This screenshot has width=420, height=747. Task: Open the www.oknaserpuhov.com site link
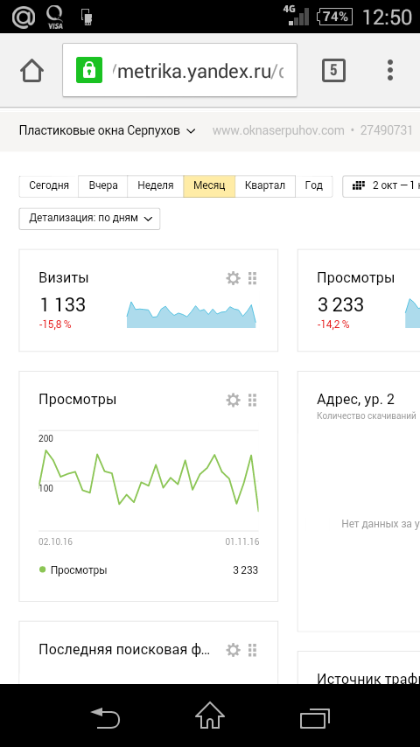(278, 130)
